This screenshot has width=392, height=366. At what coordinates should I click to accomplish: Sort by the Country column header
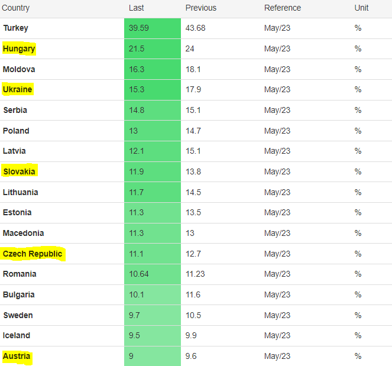[16, 8]
